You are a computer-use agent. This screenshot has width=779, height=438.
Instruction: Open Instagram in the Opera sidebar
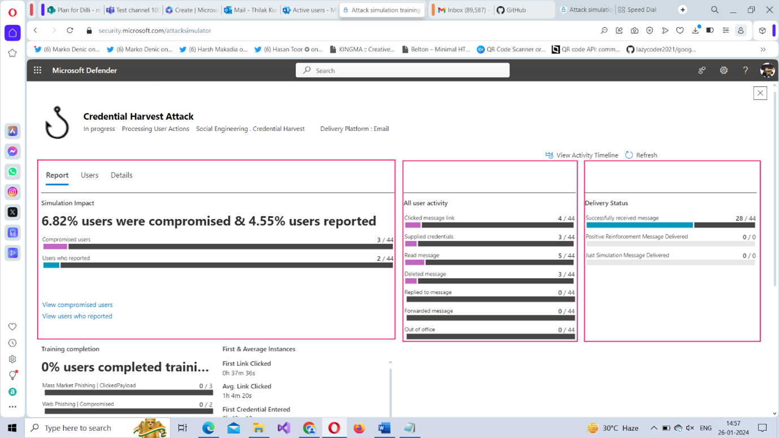(x=12, y=192)
